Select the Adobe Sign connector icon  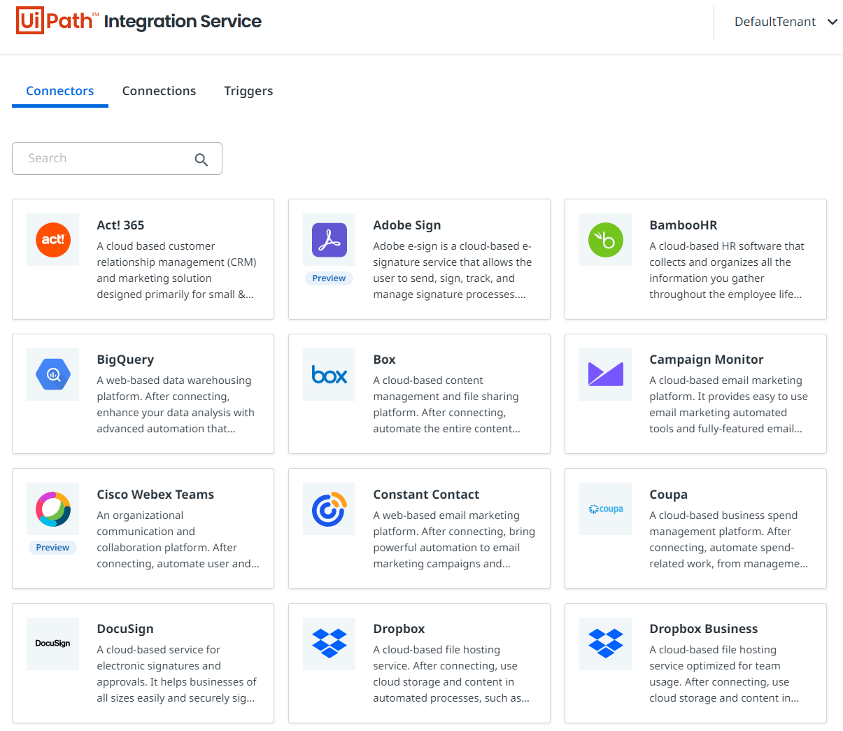click(x=330, y=239)
